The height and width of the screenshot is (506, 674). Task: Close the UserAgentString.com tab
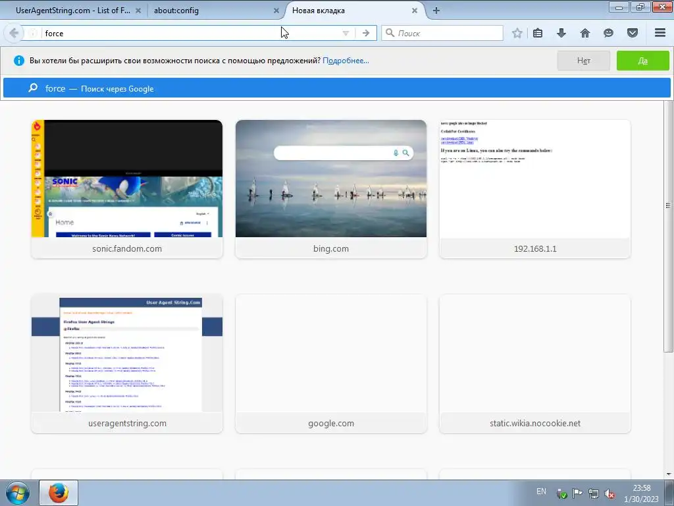click(x=138, y=11)
